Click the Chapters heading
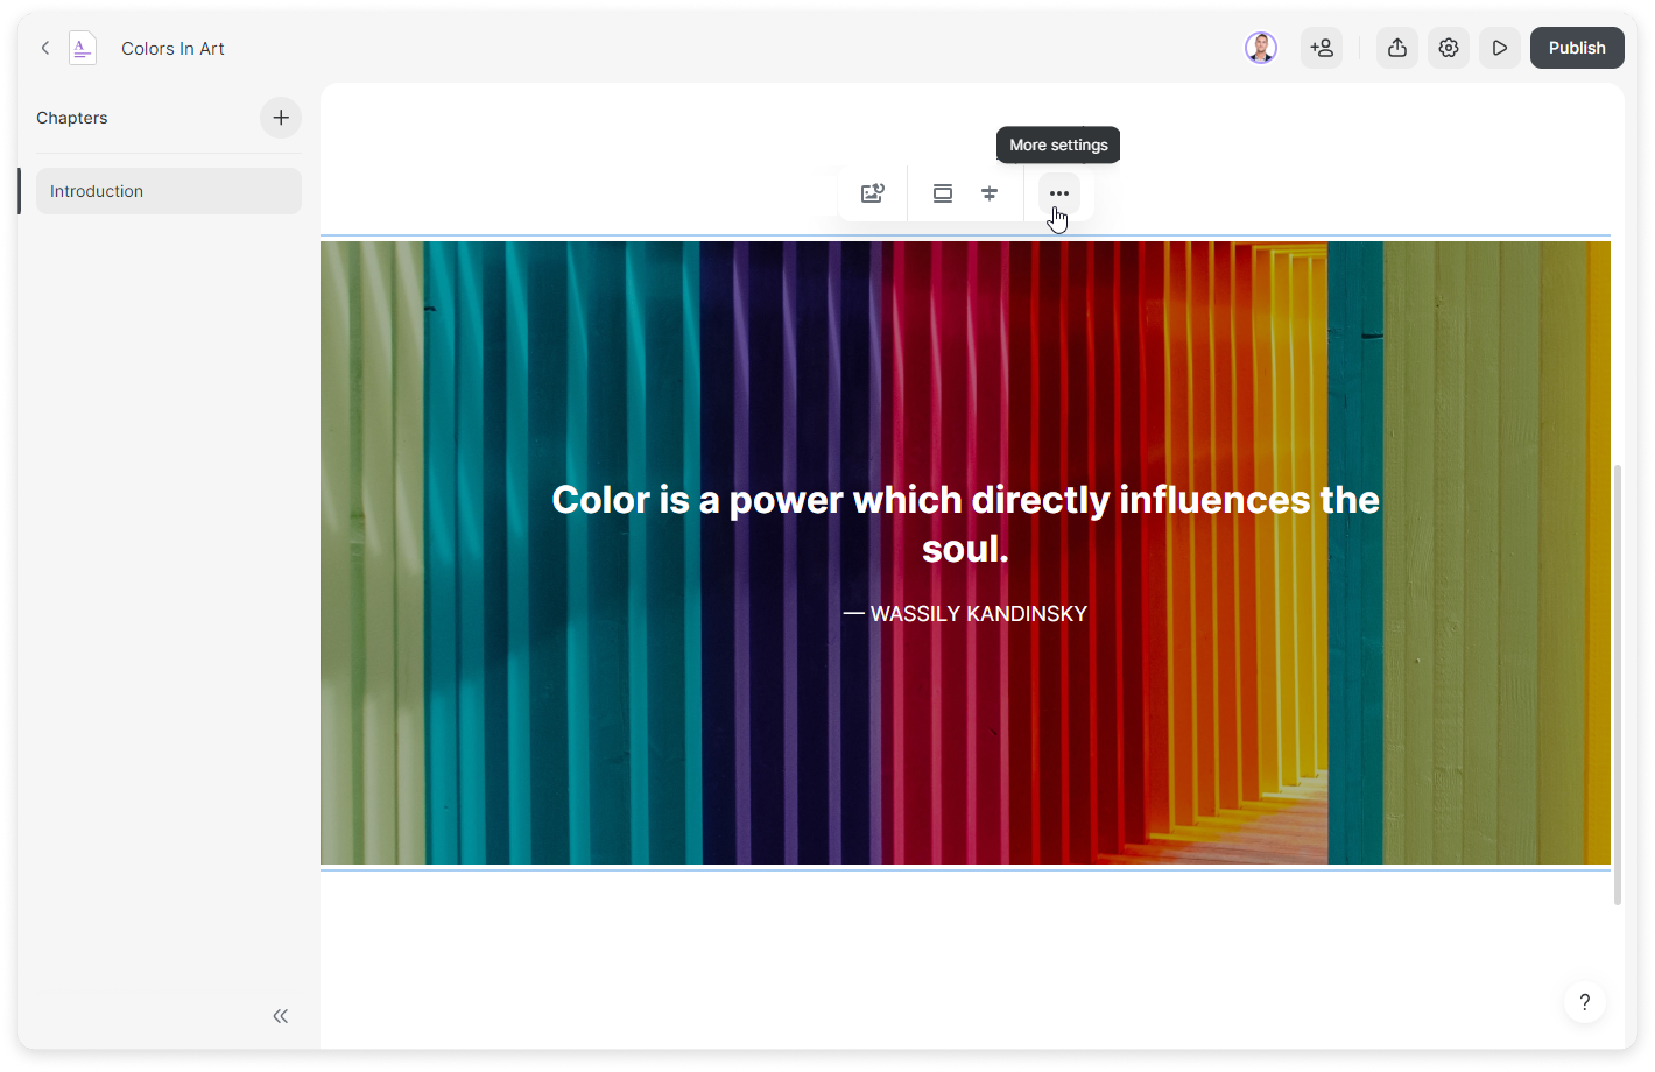Screen dimensions: 1655x1072 coord(72,118)
